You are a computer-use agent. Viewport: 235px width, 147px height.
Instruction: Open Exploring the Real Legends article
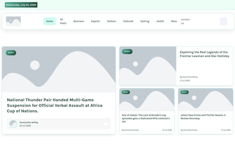pyautogui.click(x=204, y=54)
